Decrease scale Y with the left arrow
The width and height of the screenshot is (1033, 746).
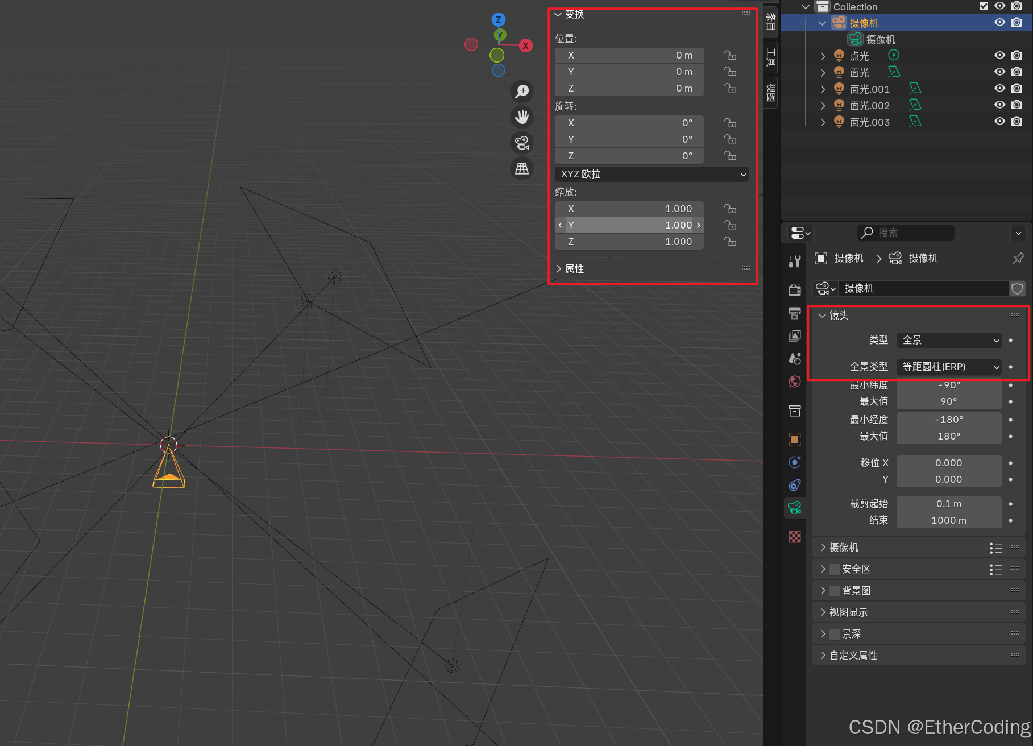click(x=561, y=225)
